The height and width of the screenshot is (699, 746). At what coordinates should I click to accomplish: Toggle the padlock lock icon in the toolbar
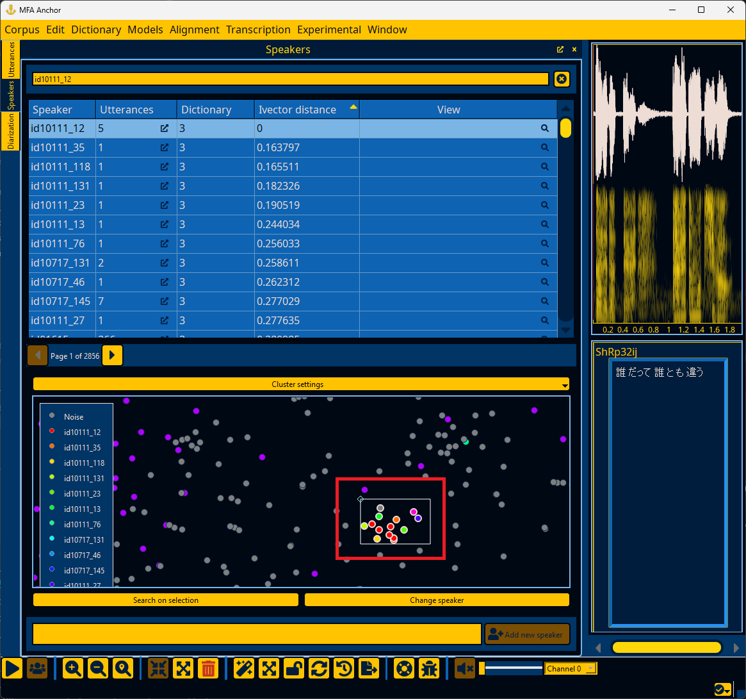click(x=294, y=668)
